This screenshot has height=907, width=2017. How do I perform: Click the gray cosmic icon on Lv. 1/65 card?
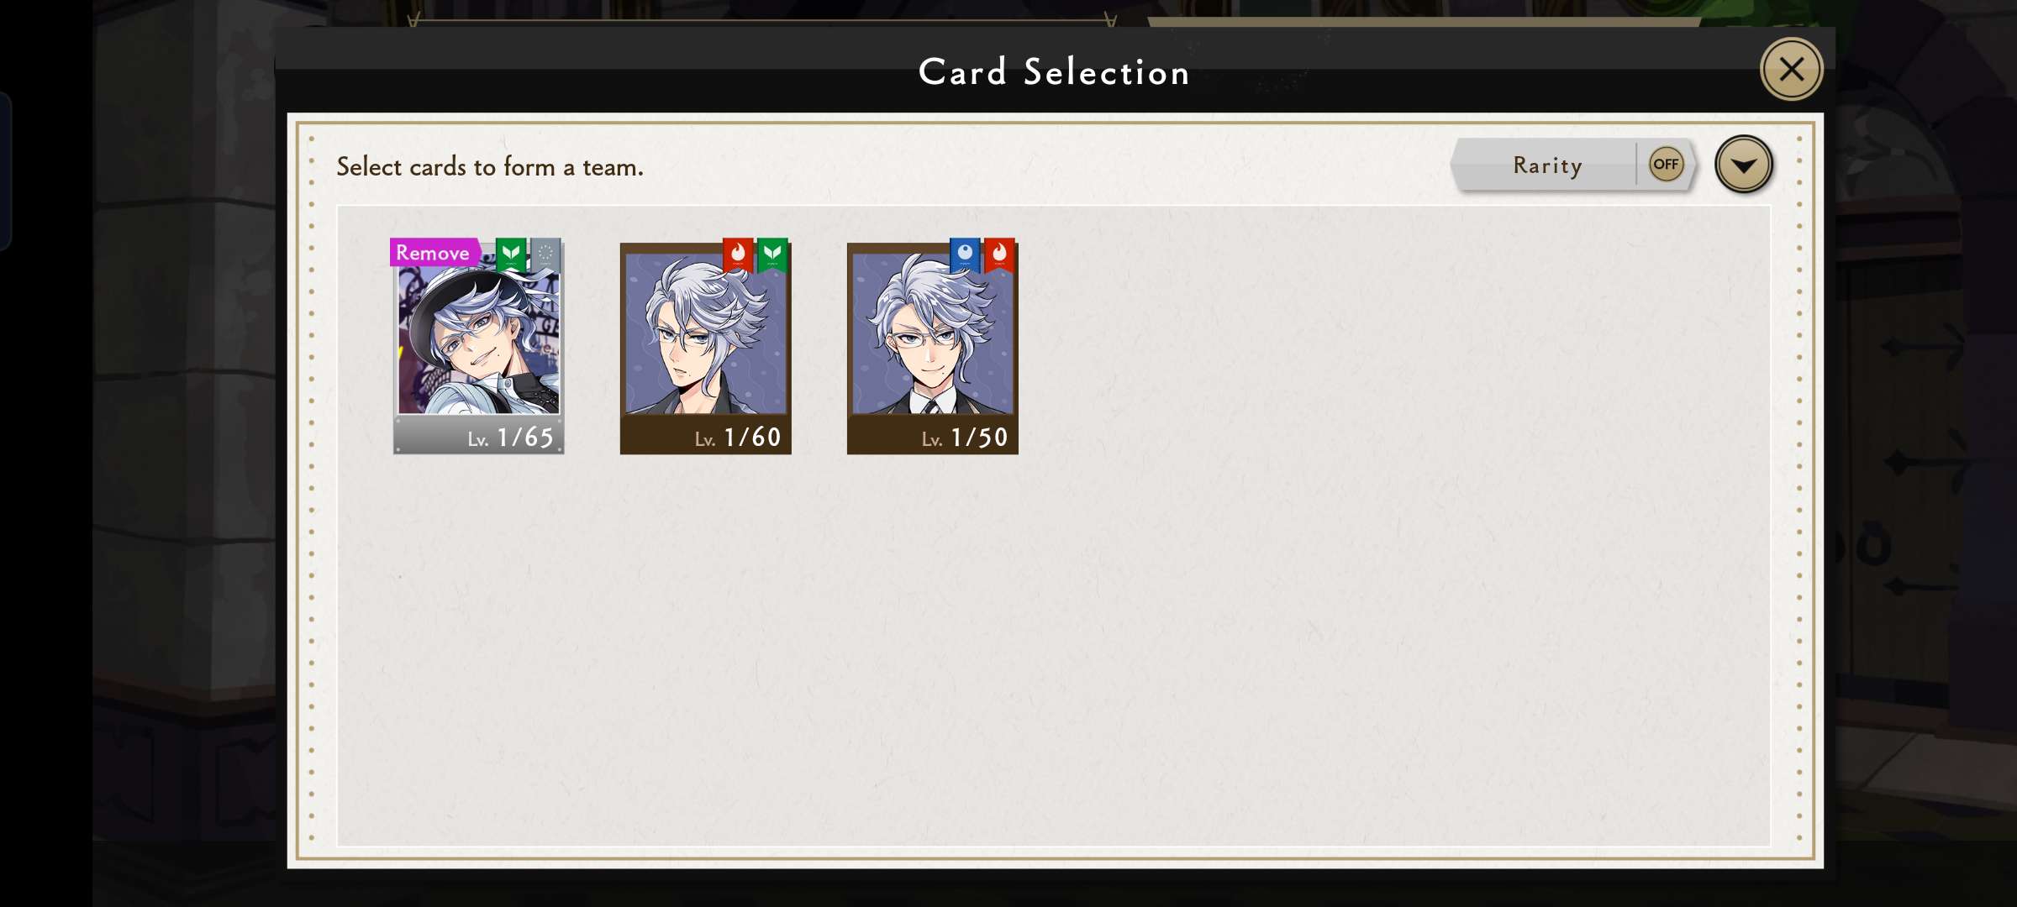point(545,254)
